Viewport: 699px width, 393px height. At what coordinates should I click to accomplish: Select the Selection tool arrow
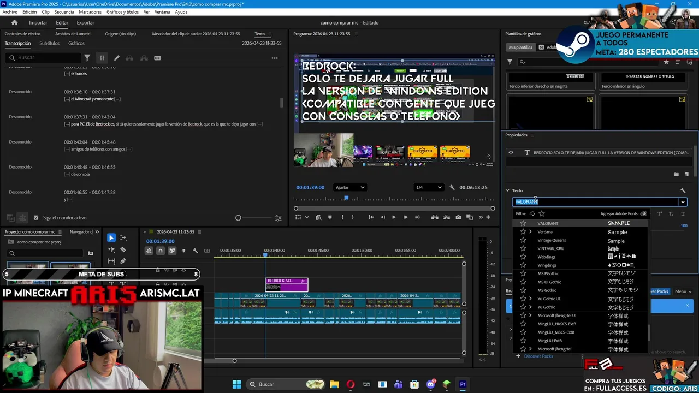(x=111, y=237)
